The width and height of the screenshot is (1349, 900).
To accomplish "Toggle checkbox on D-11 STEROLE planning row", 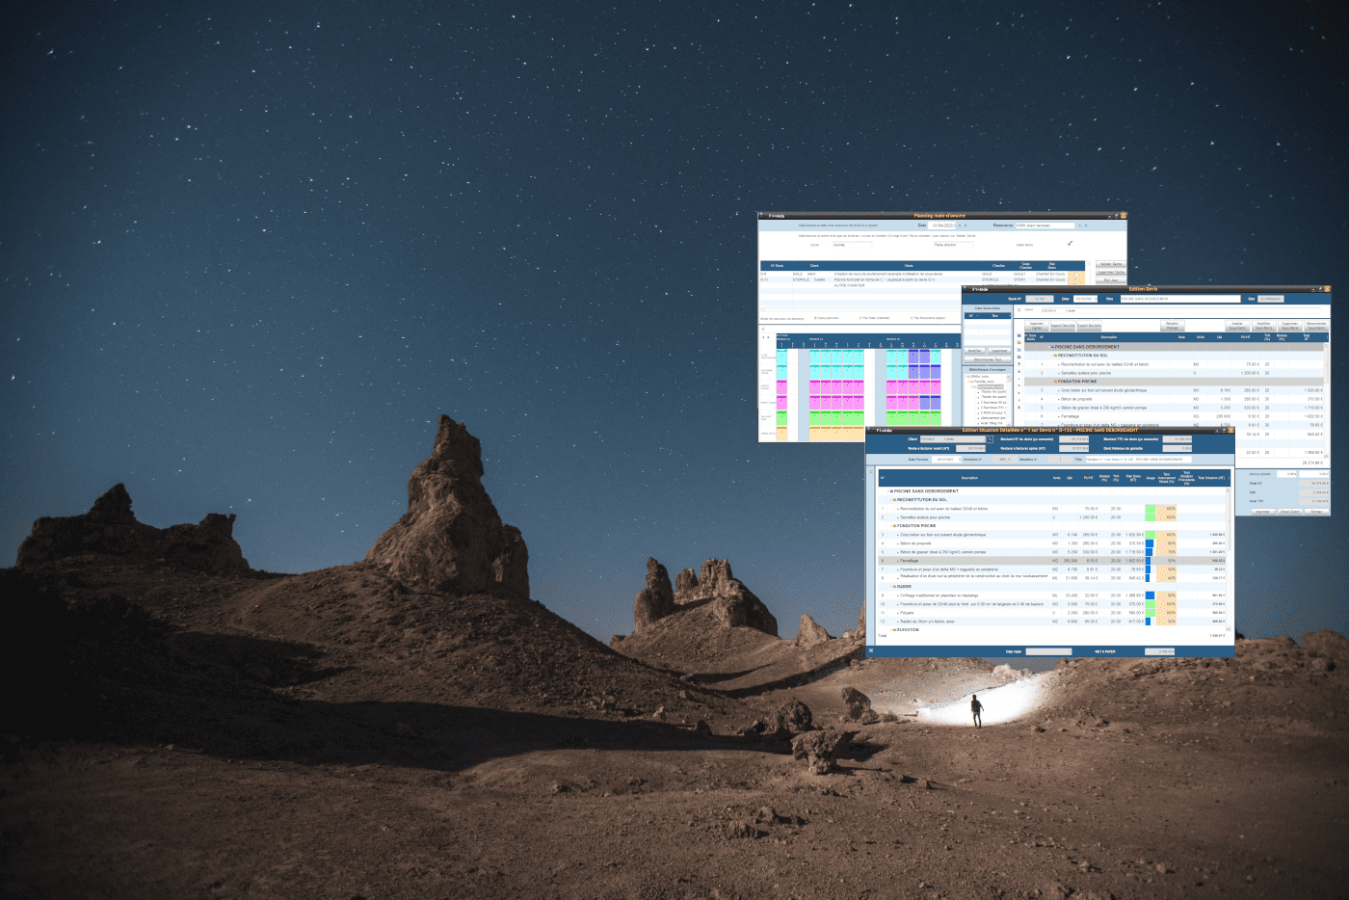I will point(1076,279).
